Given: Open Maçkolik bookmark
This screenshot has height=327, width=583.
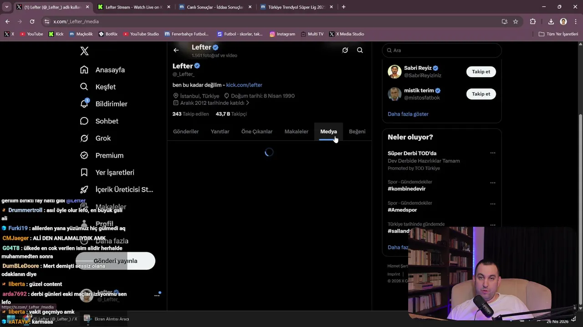Looking at the screenshot, I should pyautogui.click(x=81, y=34).
